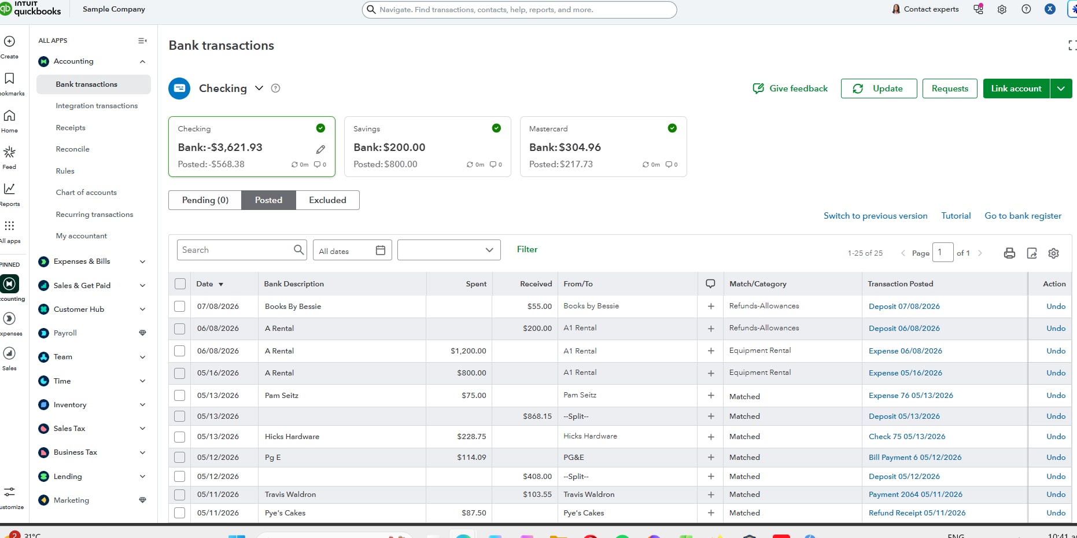Click the comment column header icon
Screen dimensions: 1077x538
click(711, 283)
